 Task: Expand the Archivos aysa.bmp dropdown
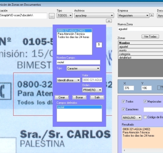(x=94, y=16)
